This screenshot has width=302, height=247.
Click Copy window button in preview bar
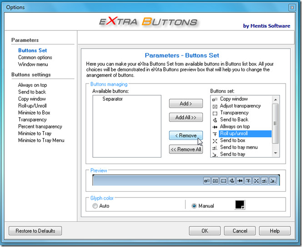[x=207, y=181]
